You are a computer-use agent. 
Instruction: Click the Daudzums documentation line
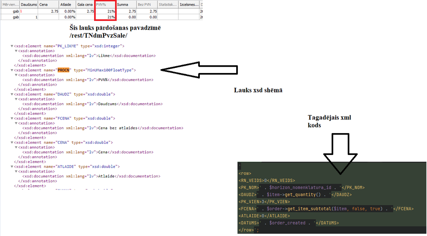click(x=92, y=104)
